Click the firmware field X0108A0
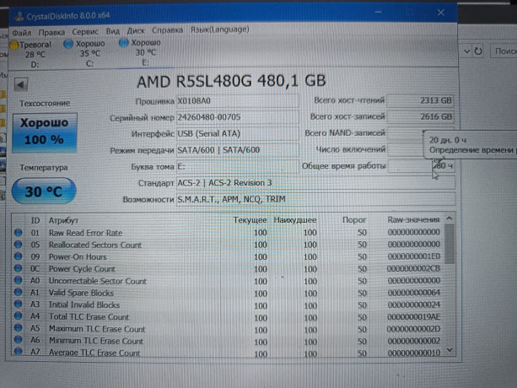This screenshot has height=388, width=517. click(237, 101)
